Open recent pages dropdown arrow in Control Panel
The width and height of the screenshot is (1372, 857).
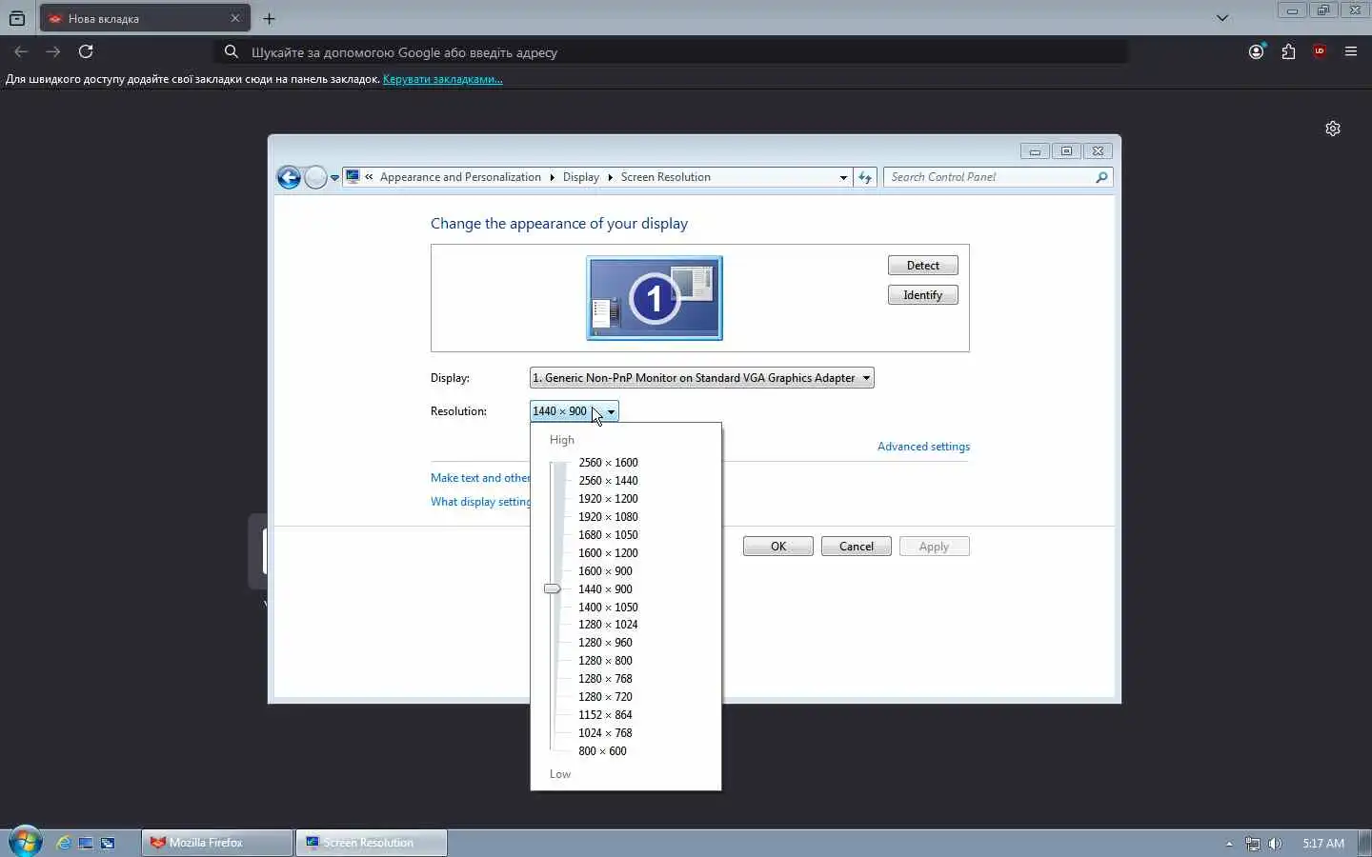pyautogui.click(x=334, y=178)
